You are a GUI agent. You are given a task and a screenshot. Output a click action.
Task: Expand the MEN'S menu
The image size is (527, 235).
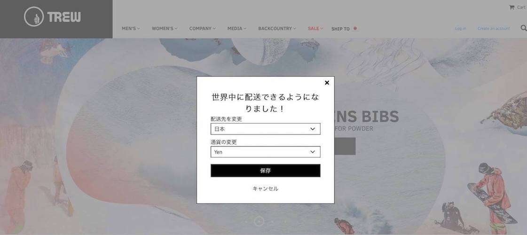point(131,29)
